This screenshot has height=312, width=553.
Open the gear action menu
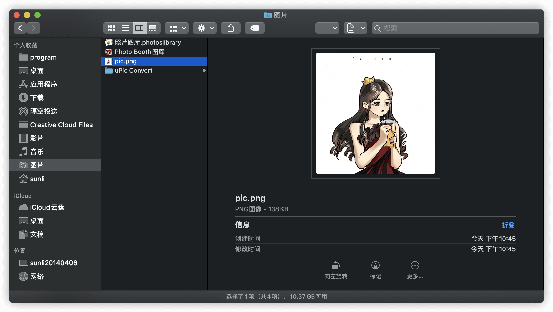pos(205,28)
